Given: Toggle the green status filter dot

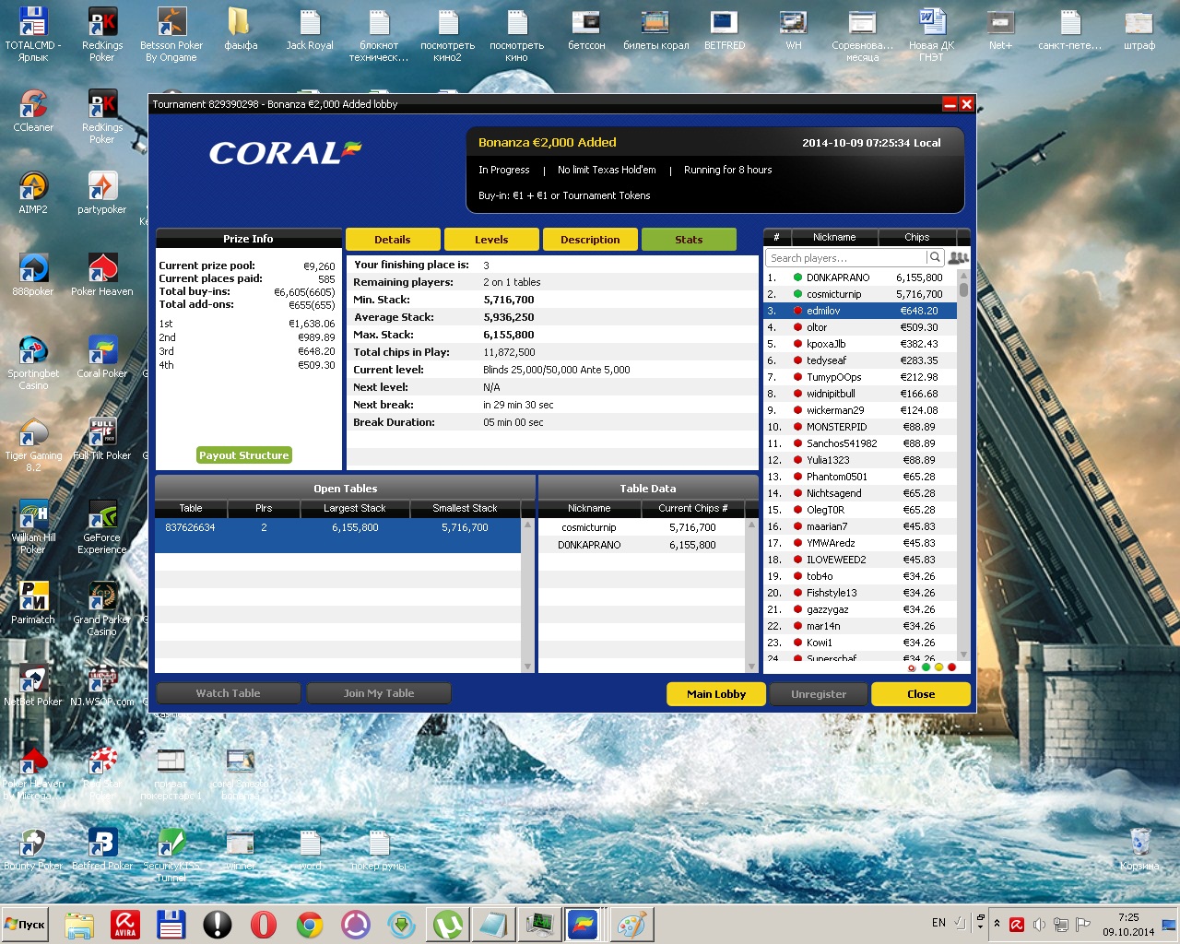Looking at the screenshot, I should point(926,667).
